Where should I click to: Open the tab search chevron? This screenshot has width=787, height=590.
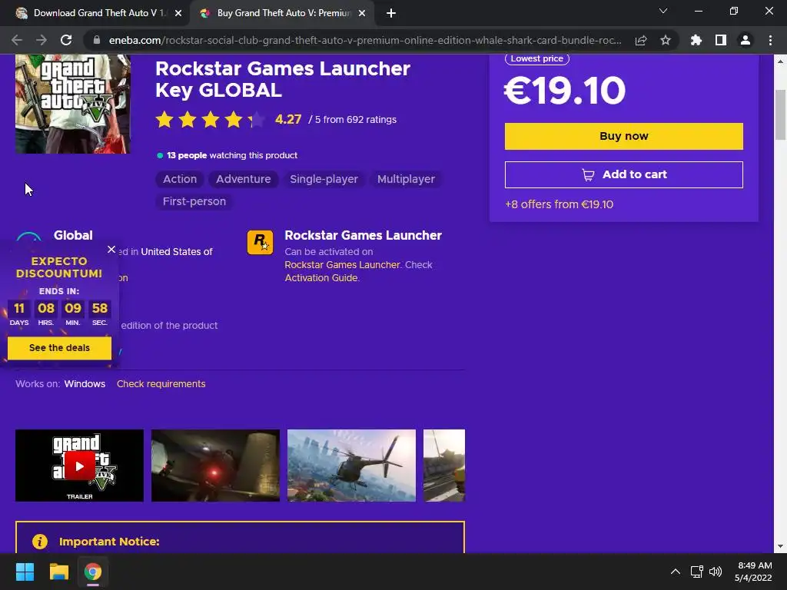663,11
